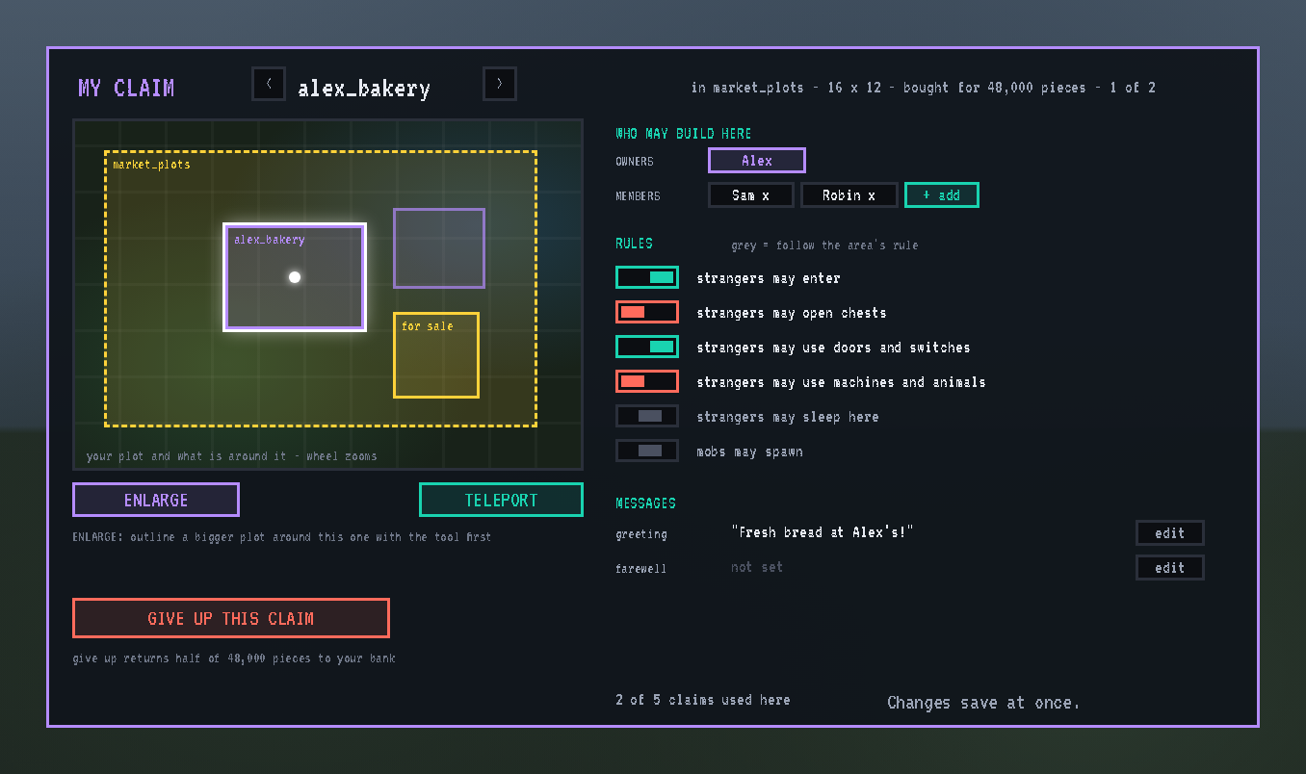Remove member Sam
Screen dimensions: 1306x774
[x=751, y=195]
